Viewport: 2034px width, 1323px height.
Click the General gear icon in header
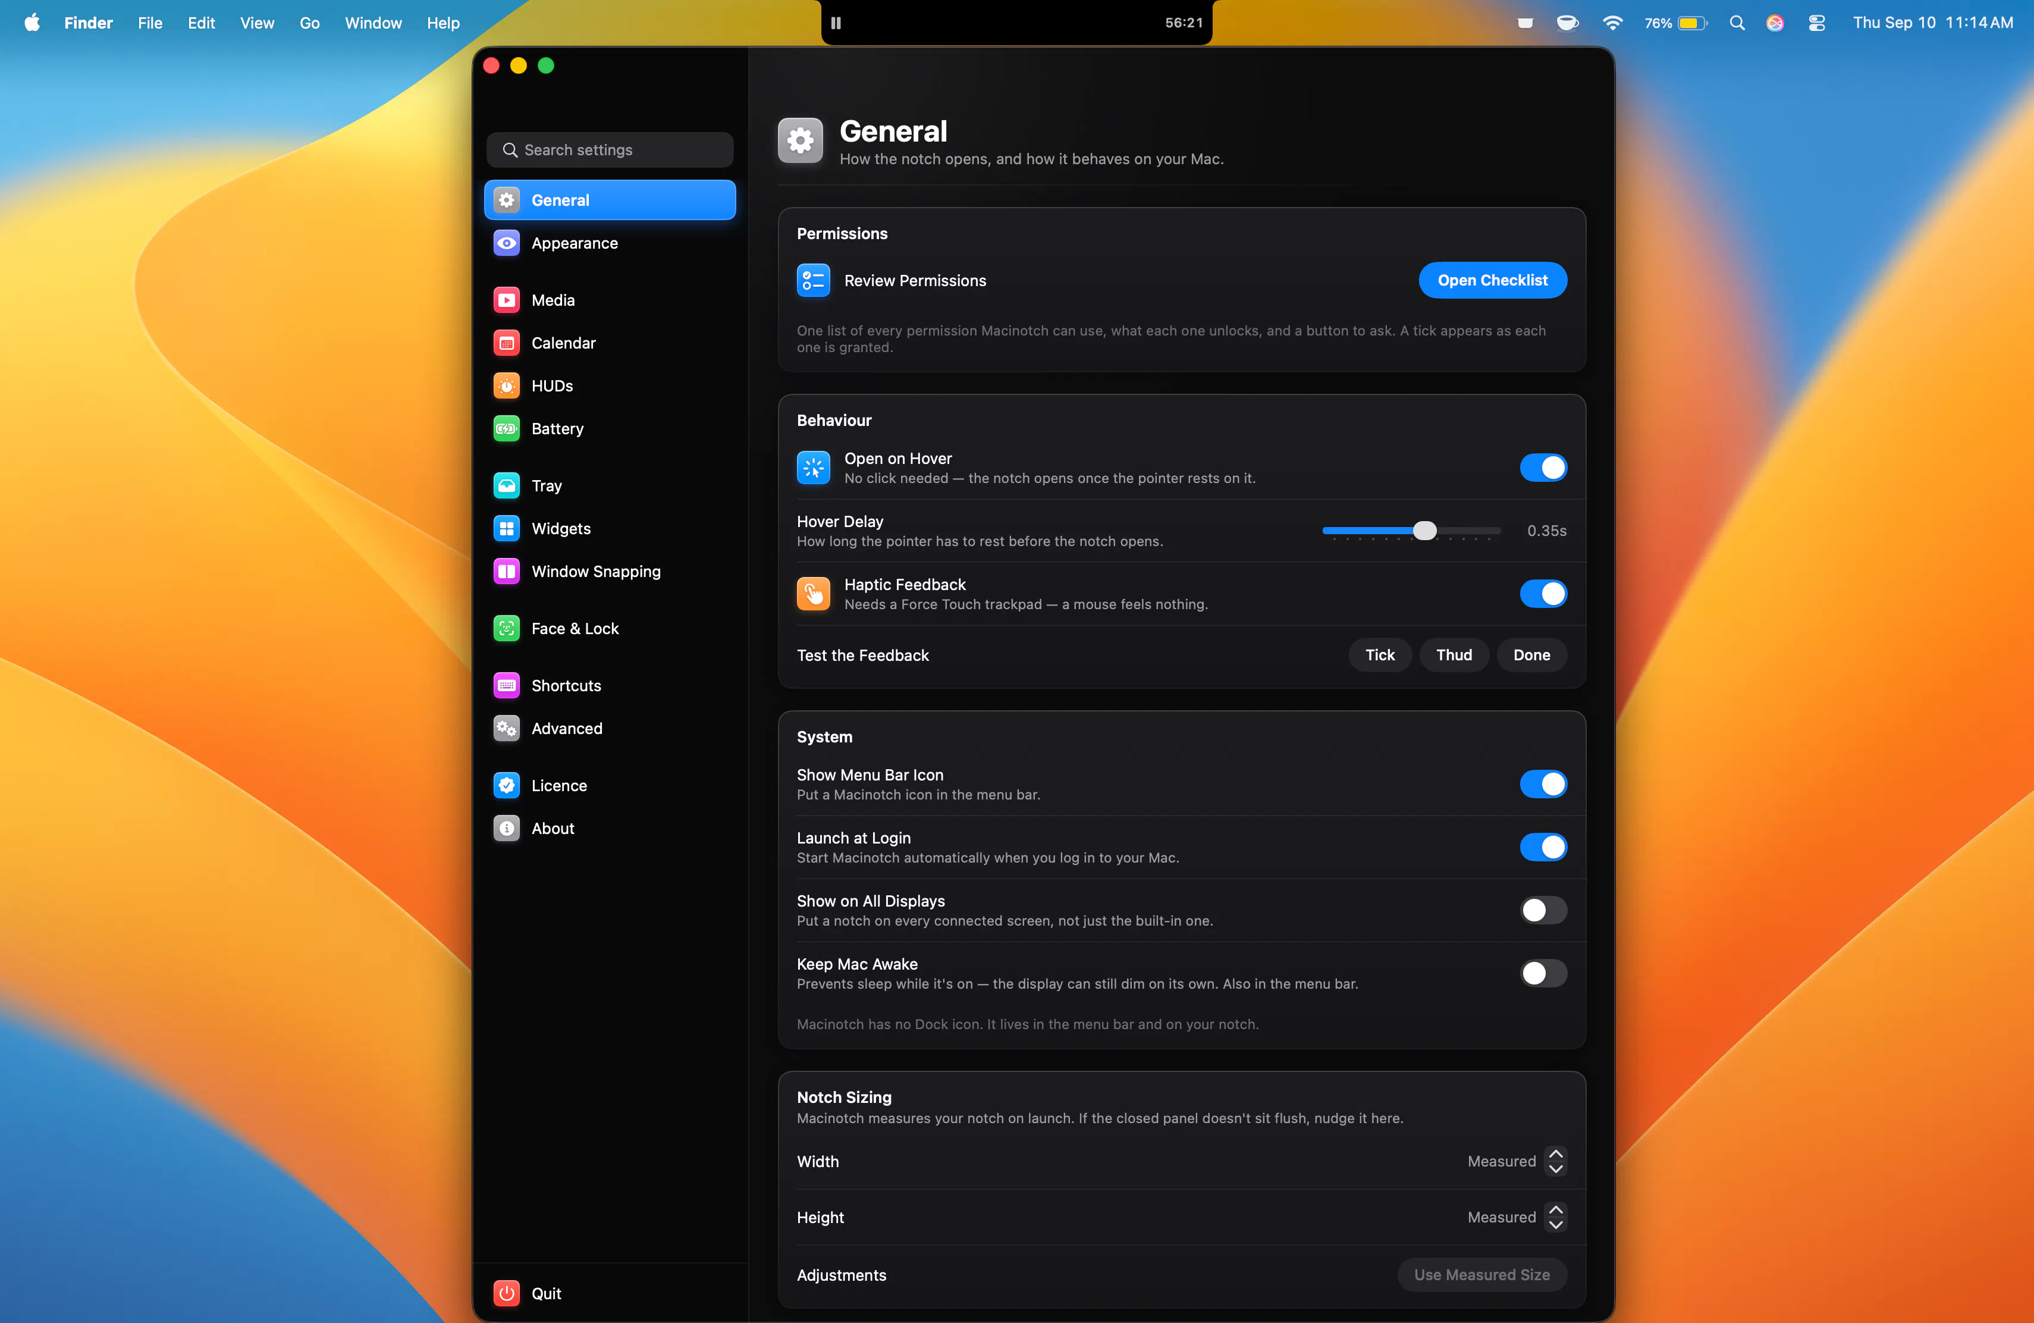(x=801, y=140)
